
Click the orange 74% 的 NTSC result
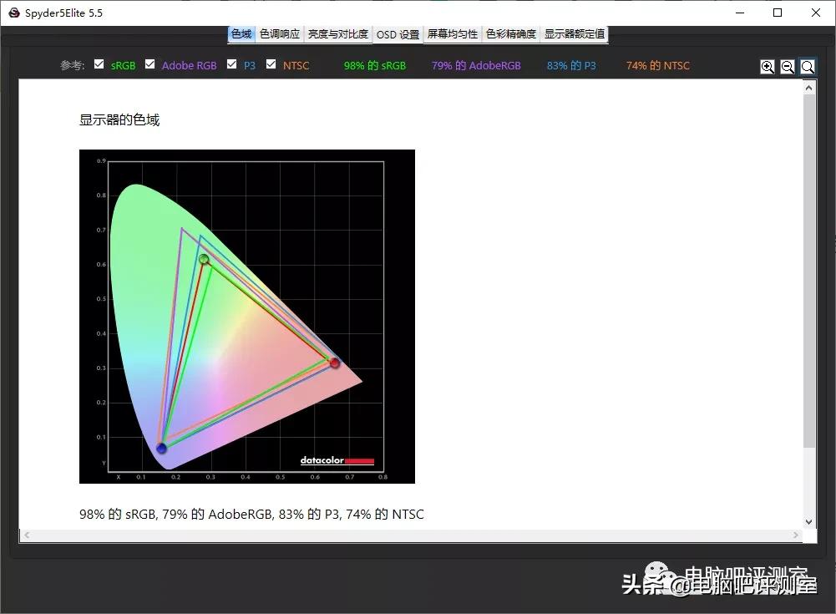click(x=657, y=65)
